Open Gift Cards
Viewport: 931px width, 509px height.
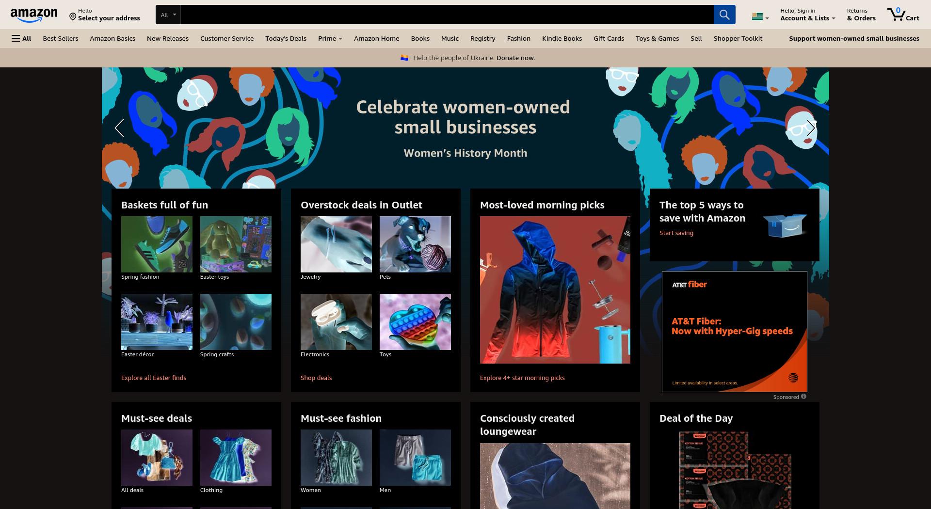[x=609, y=38]
